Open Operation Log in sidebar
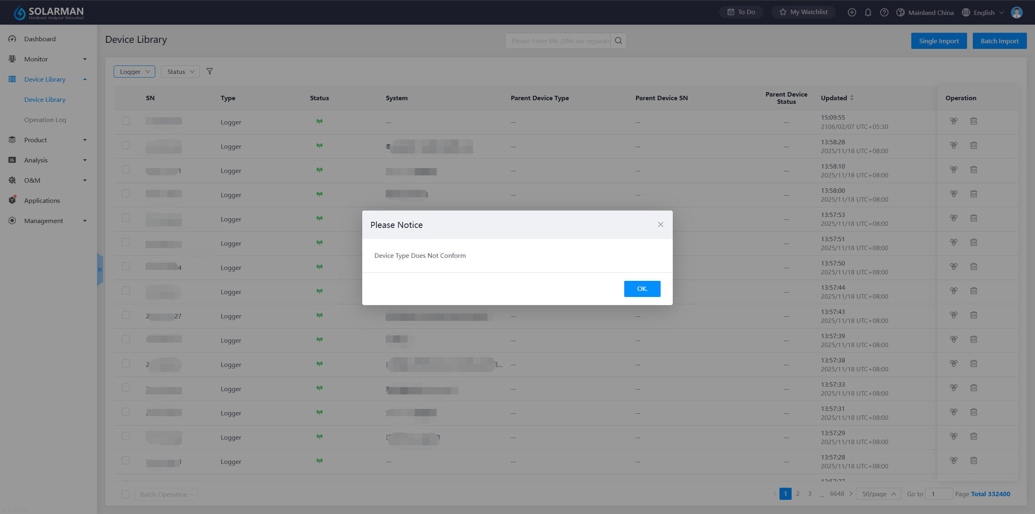 (x=45, y=120)
